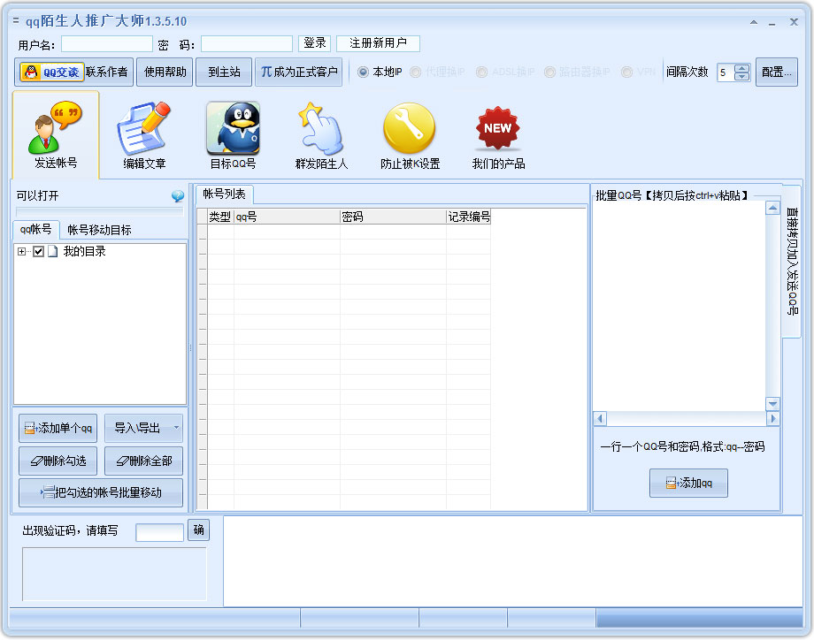
Task: Switch to the 帐号移动目标 tab
Action: pyautogui.click(x=99, y=230)
